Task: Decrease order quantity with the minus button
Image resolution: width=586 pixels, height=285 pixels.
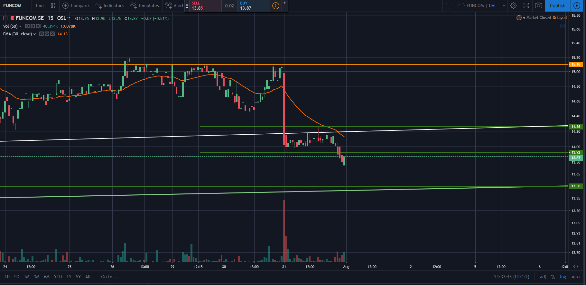Action: (285, 9)
